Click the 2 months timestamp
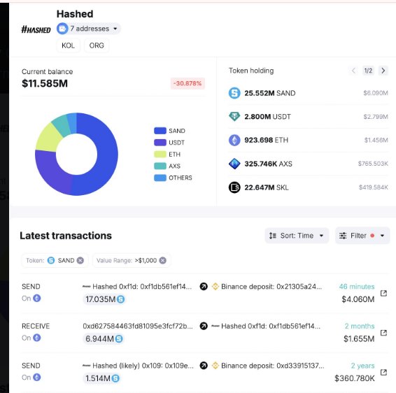This screenshot has height=393, width=396. [x=360, y=326]
